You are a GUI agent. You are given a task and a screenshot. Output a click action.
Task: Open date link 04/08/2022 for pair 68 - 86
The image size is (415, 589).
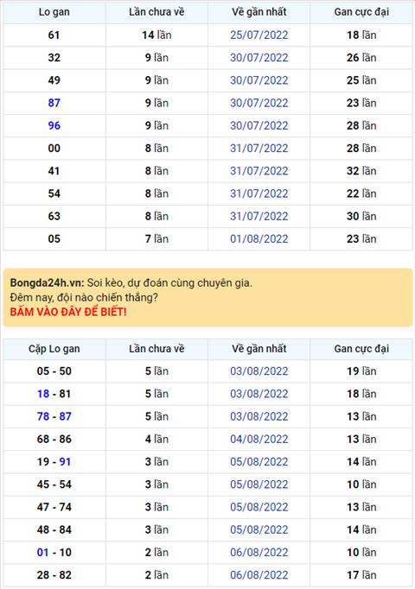[259, 439]
